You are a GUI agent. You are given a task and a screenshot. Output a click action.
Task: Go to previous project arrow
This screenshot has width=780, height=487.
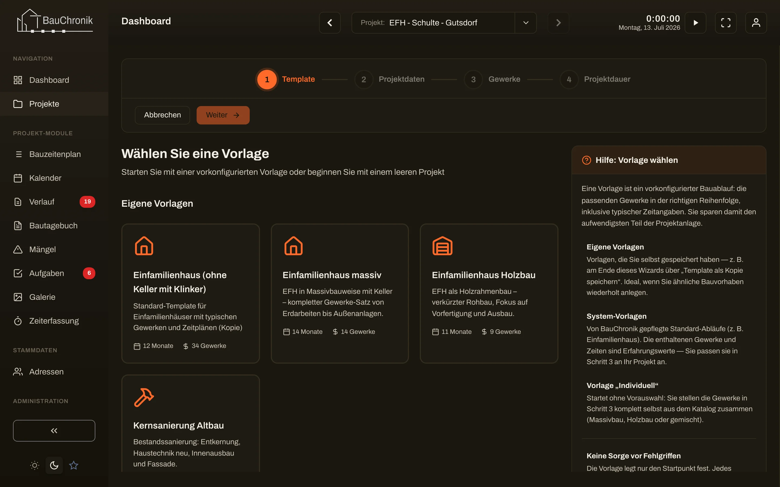[x=330, y=22]
